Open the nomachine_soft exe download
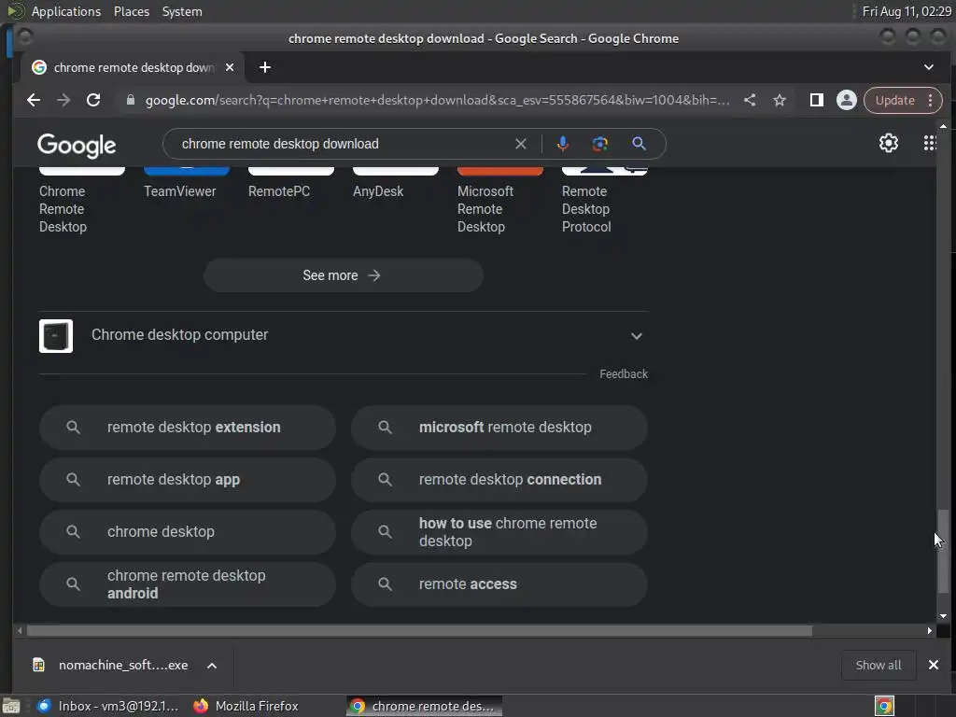The width and height of the screenshot is (956, 717). [x=112, y=665]
